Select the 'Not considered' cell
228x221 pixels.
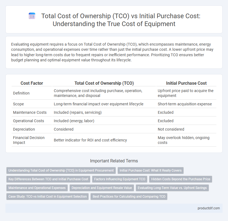pos(186,129)
